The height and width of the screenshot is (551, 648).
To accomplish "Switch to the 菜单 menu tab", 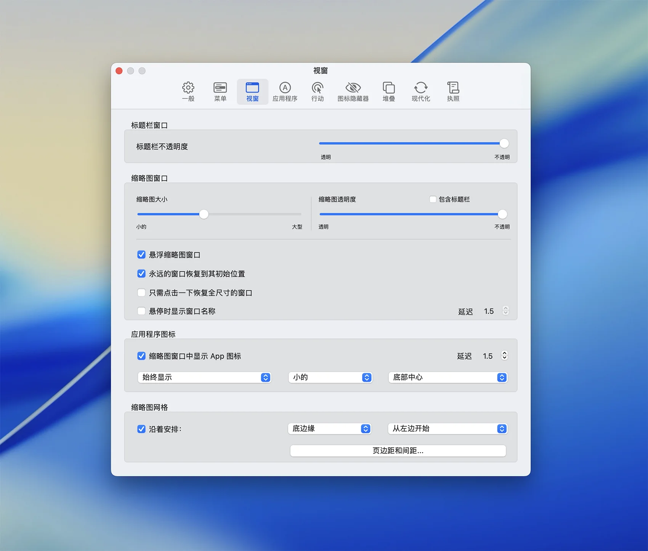I will click(x=220, y=92).
